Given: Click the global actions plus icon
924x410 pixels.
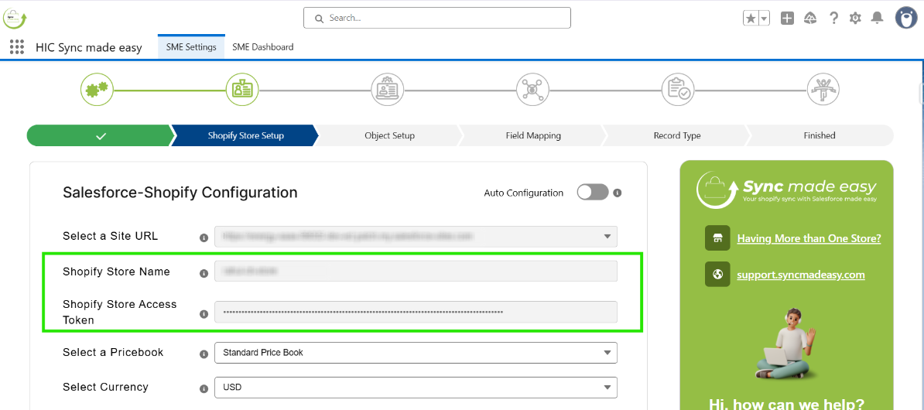Looking at the screenshot, I should click(787, 19).
